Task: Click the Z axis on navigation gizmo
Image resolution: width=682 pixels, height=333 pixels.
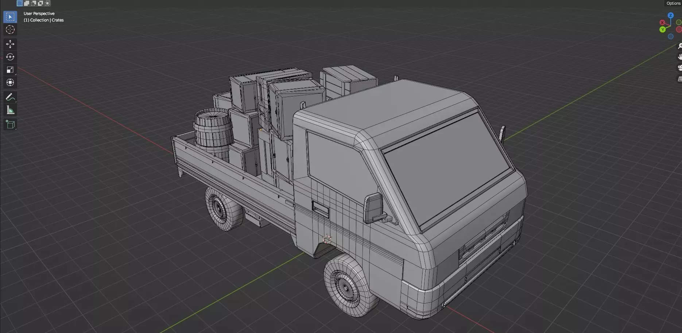Action: click(x=670, y=15)
